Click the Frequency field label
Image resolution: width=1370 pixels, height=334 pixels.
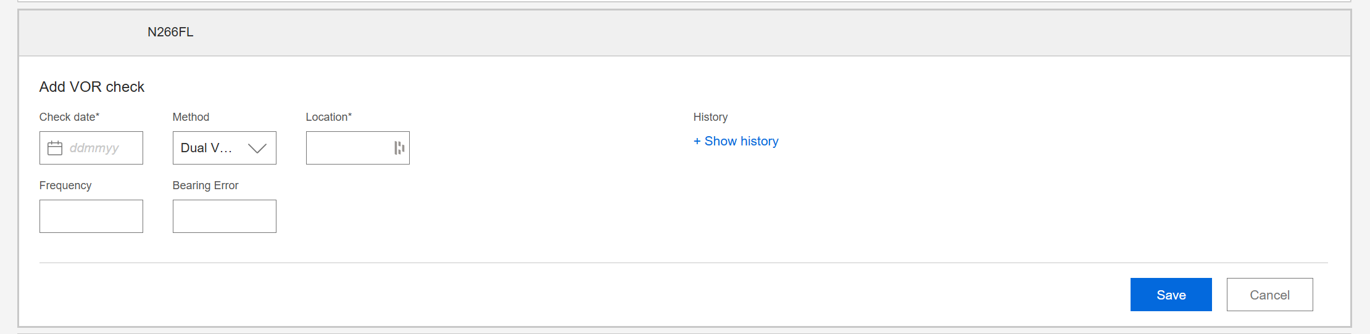coord(65,185)
